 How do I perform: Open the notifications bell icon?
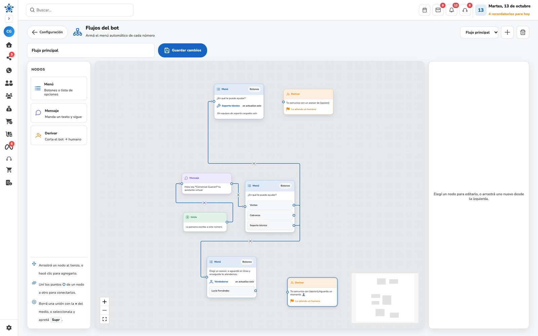(452, 10)
